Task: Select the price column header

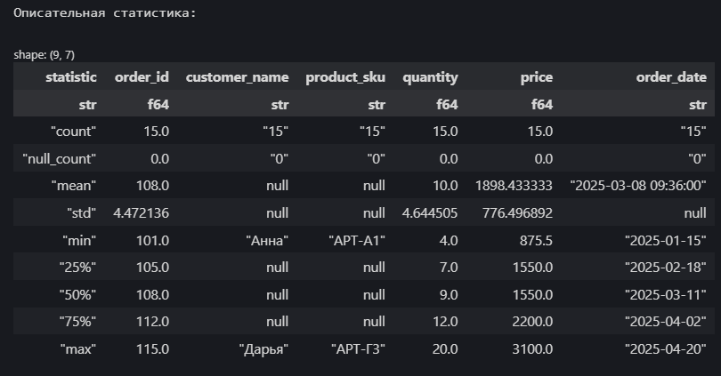Action: 537,77
